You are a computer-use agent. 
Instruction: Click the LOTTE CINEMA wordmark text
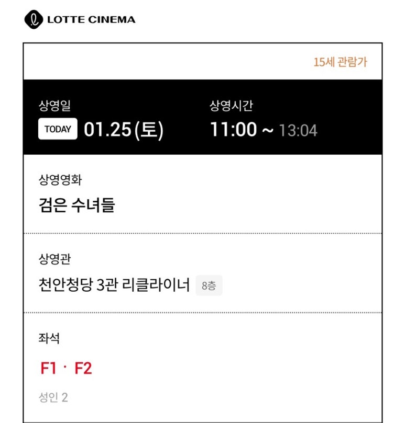click(x=91, y=20)
